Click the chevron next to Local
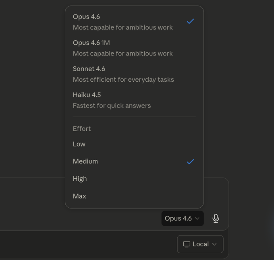 tap(214, 244)
